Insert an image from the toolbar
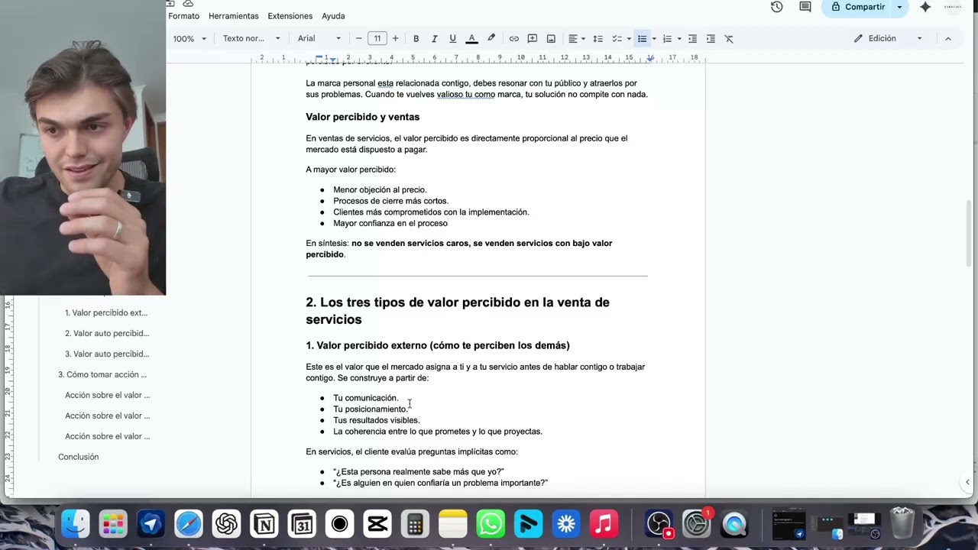 click(x=551, y=39)
